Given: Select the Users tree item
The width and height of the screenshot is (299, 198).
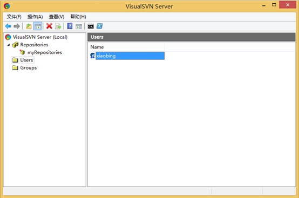Looking at the screenshot, I should 26,60.
